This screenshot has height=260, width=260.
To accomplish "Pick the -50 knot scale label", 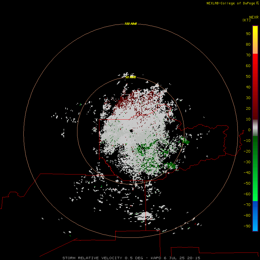I will [x=247, y=183].
